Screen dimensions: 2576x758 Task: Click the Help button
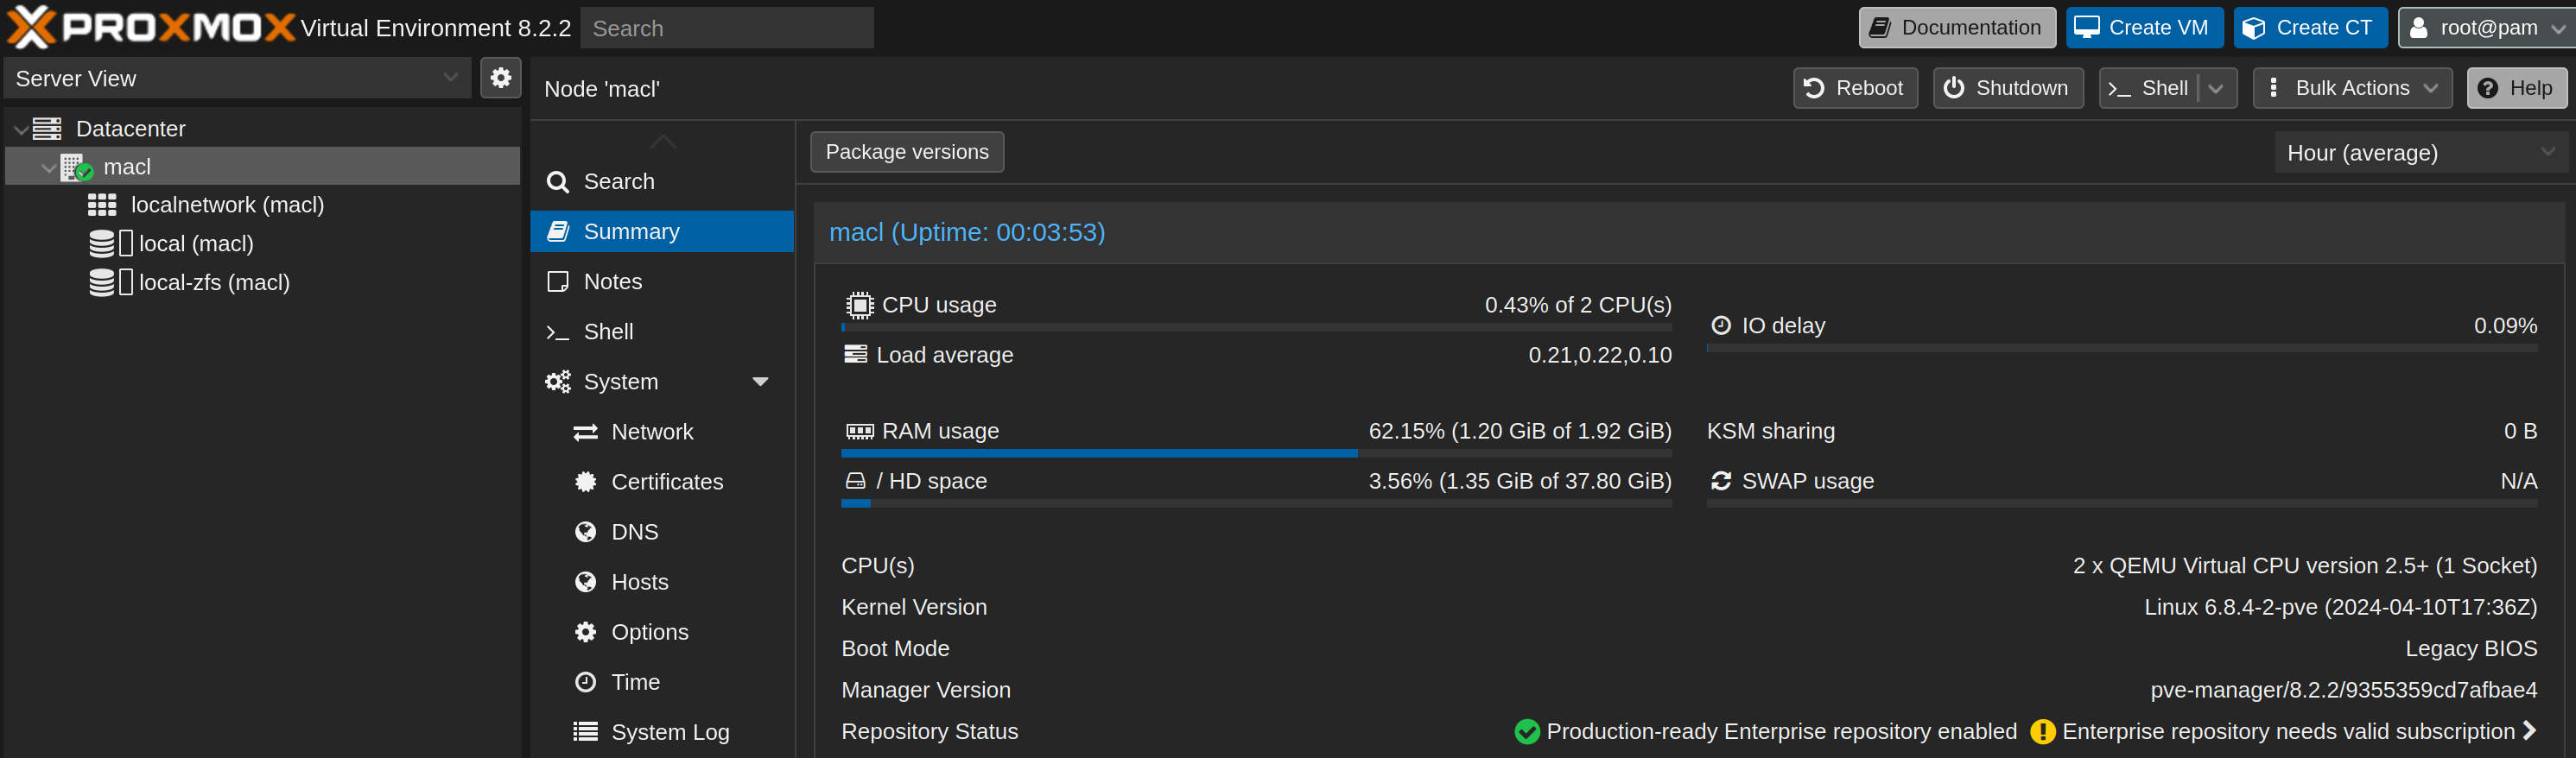(x=2516, y=88)
